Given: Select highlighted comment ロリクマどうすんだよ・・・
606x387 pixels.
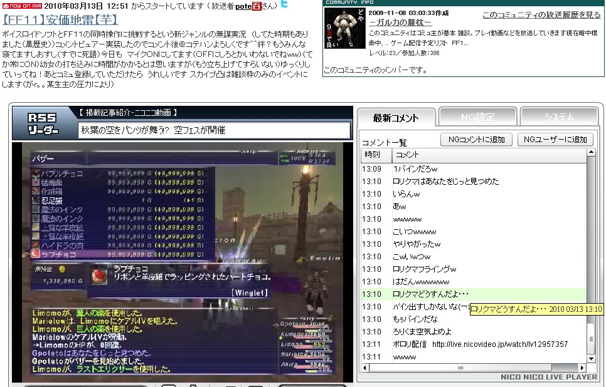Looking at the screenshot, I should pos(474,294).
